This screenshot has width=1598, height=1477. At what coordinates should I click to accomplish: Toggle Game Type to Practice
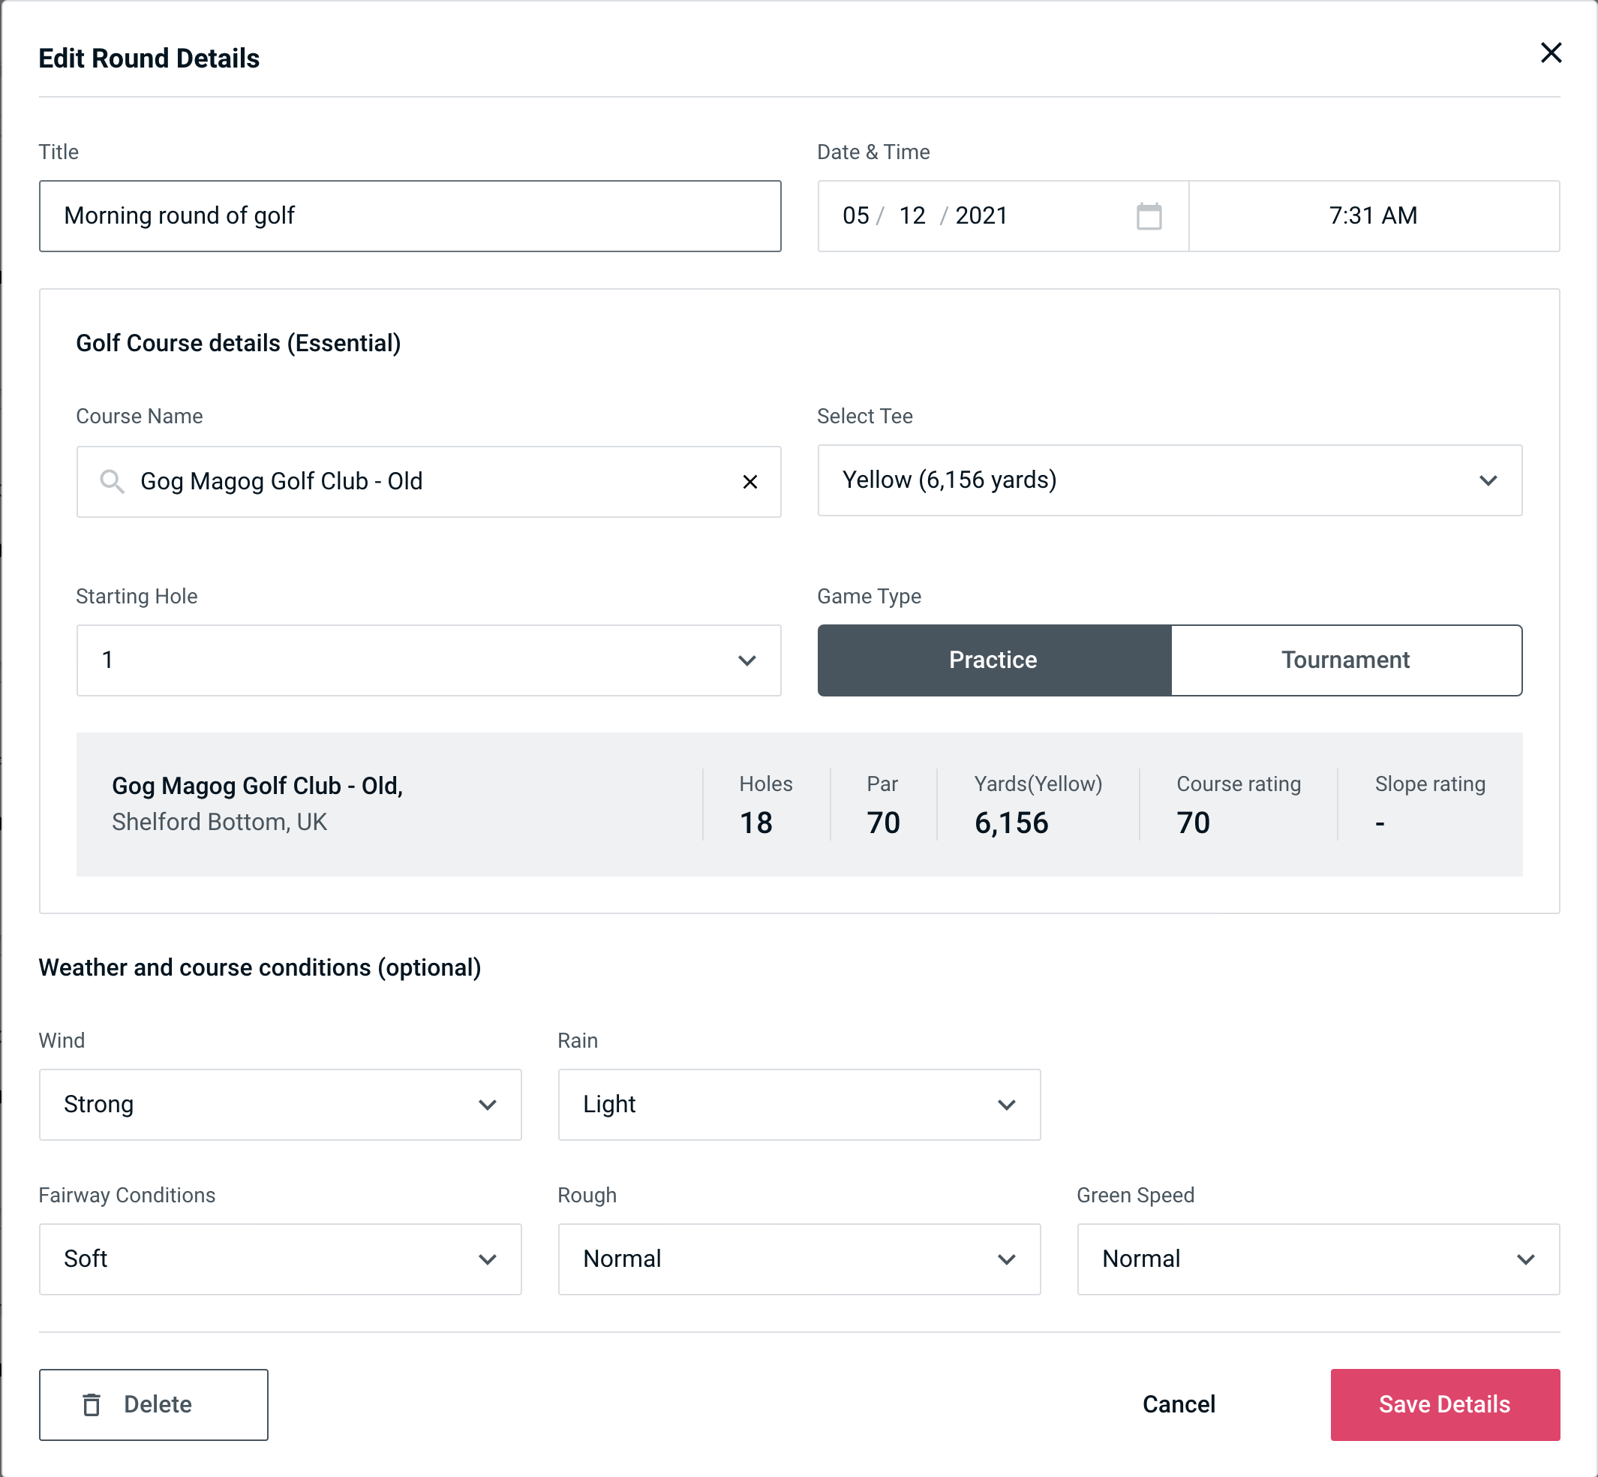[x=994, y=661]
